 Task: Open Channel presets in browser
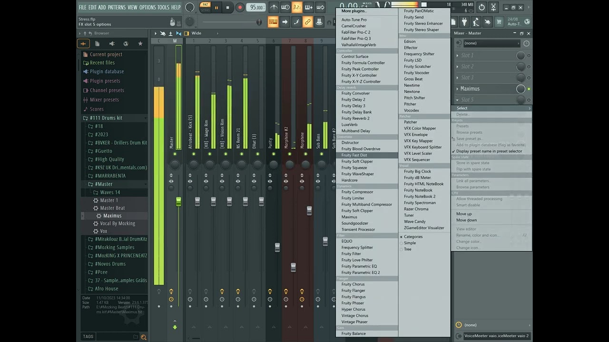107,90
